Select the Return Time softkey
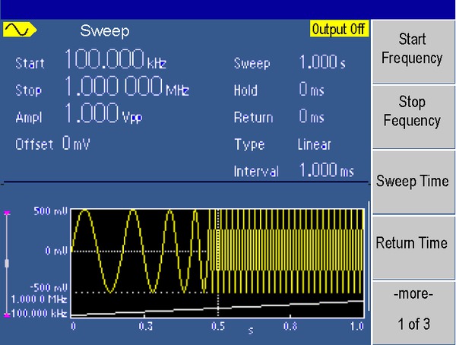456x345 pixels. point(412,243)
